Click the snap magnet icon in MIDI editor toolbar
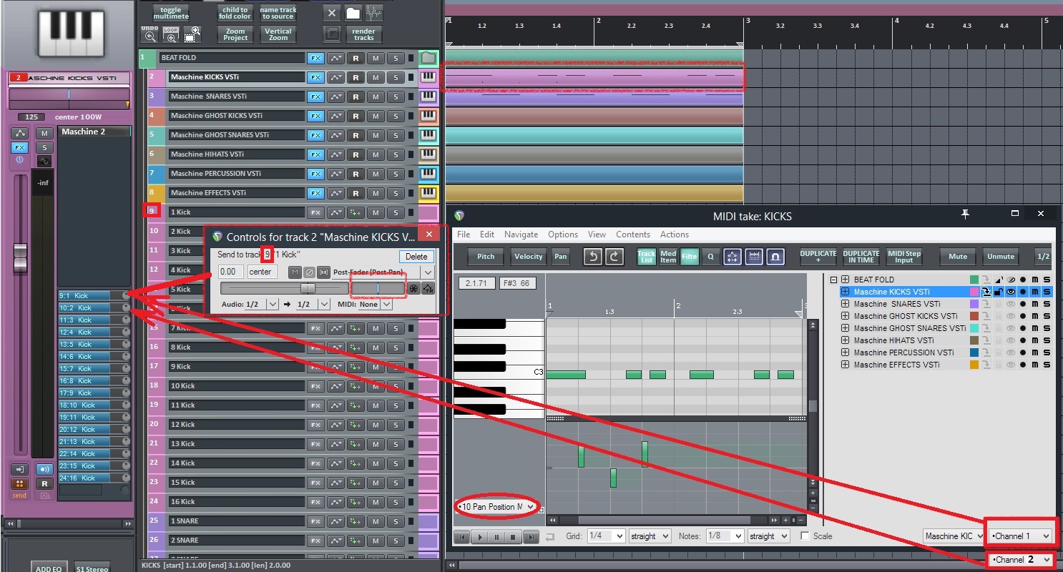This screenshot has width=1063, height=572. [x=775, y=257]
